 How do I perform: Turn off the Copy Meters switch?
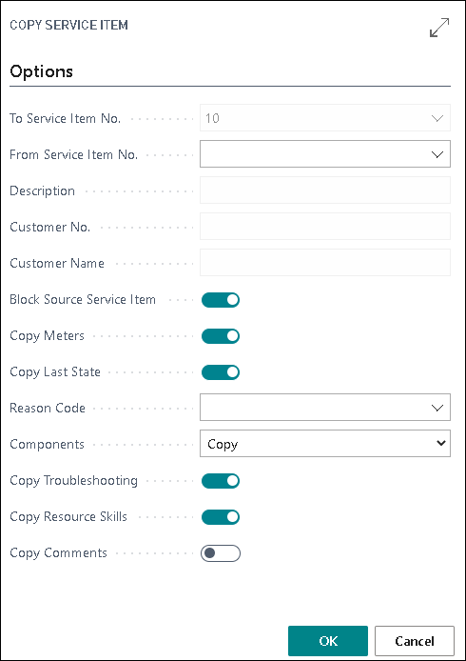point(221,336)
